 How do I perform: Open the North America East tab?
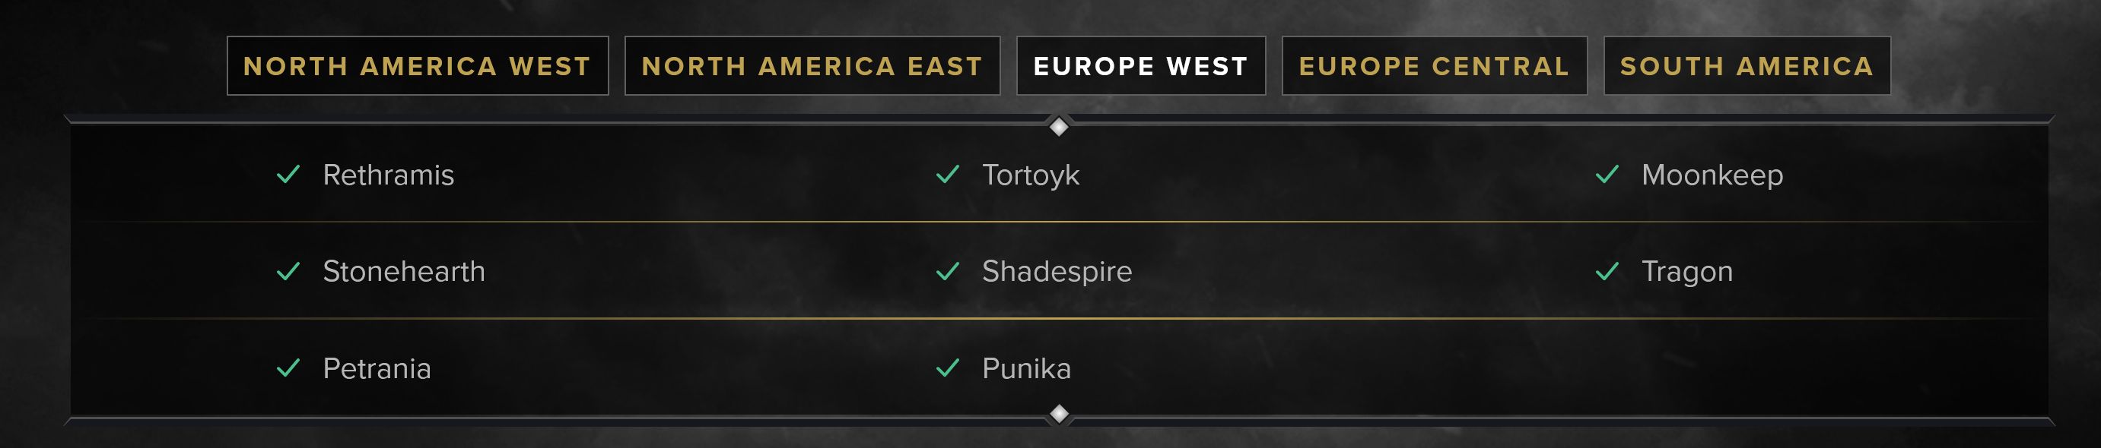(x=812, y=66)
